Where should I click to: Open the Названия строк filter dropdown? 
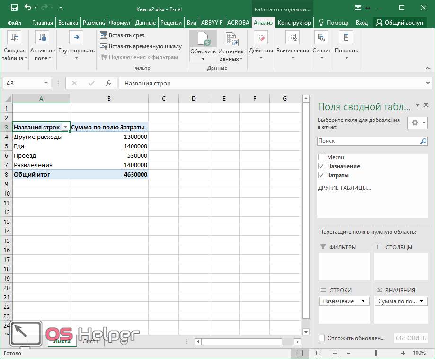pyautogui.click(x=65, y=128)
